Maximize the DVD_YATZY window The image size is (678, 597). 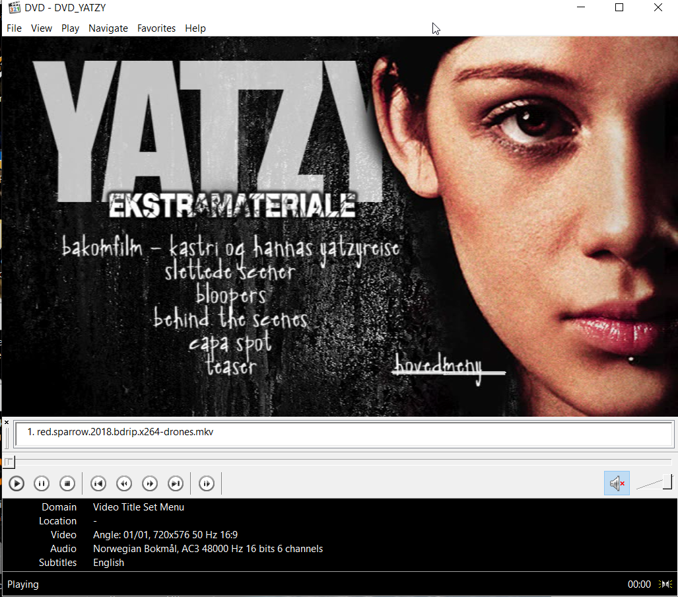pos(619,7)
